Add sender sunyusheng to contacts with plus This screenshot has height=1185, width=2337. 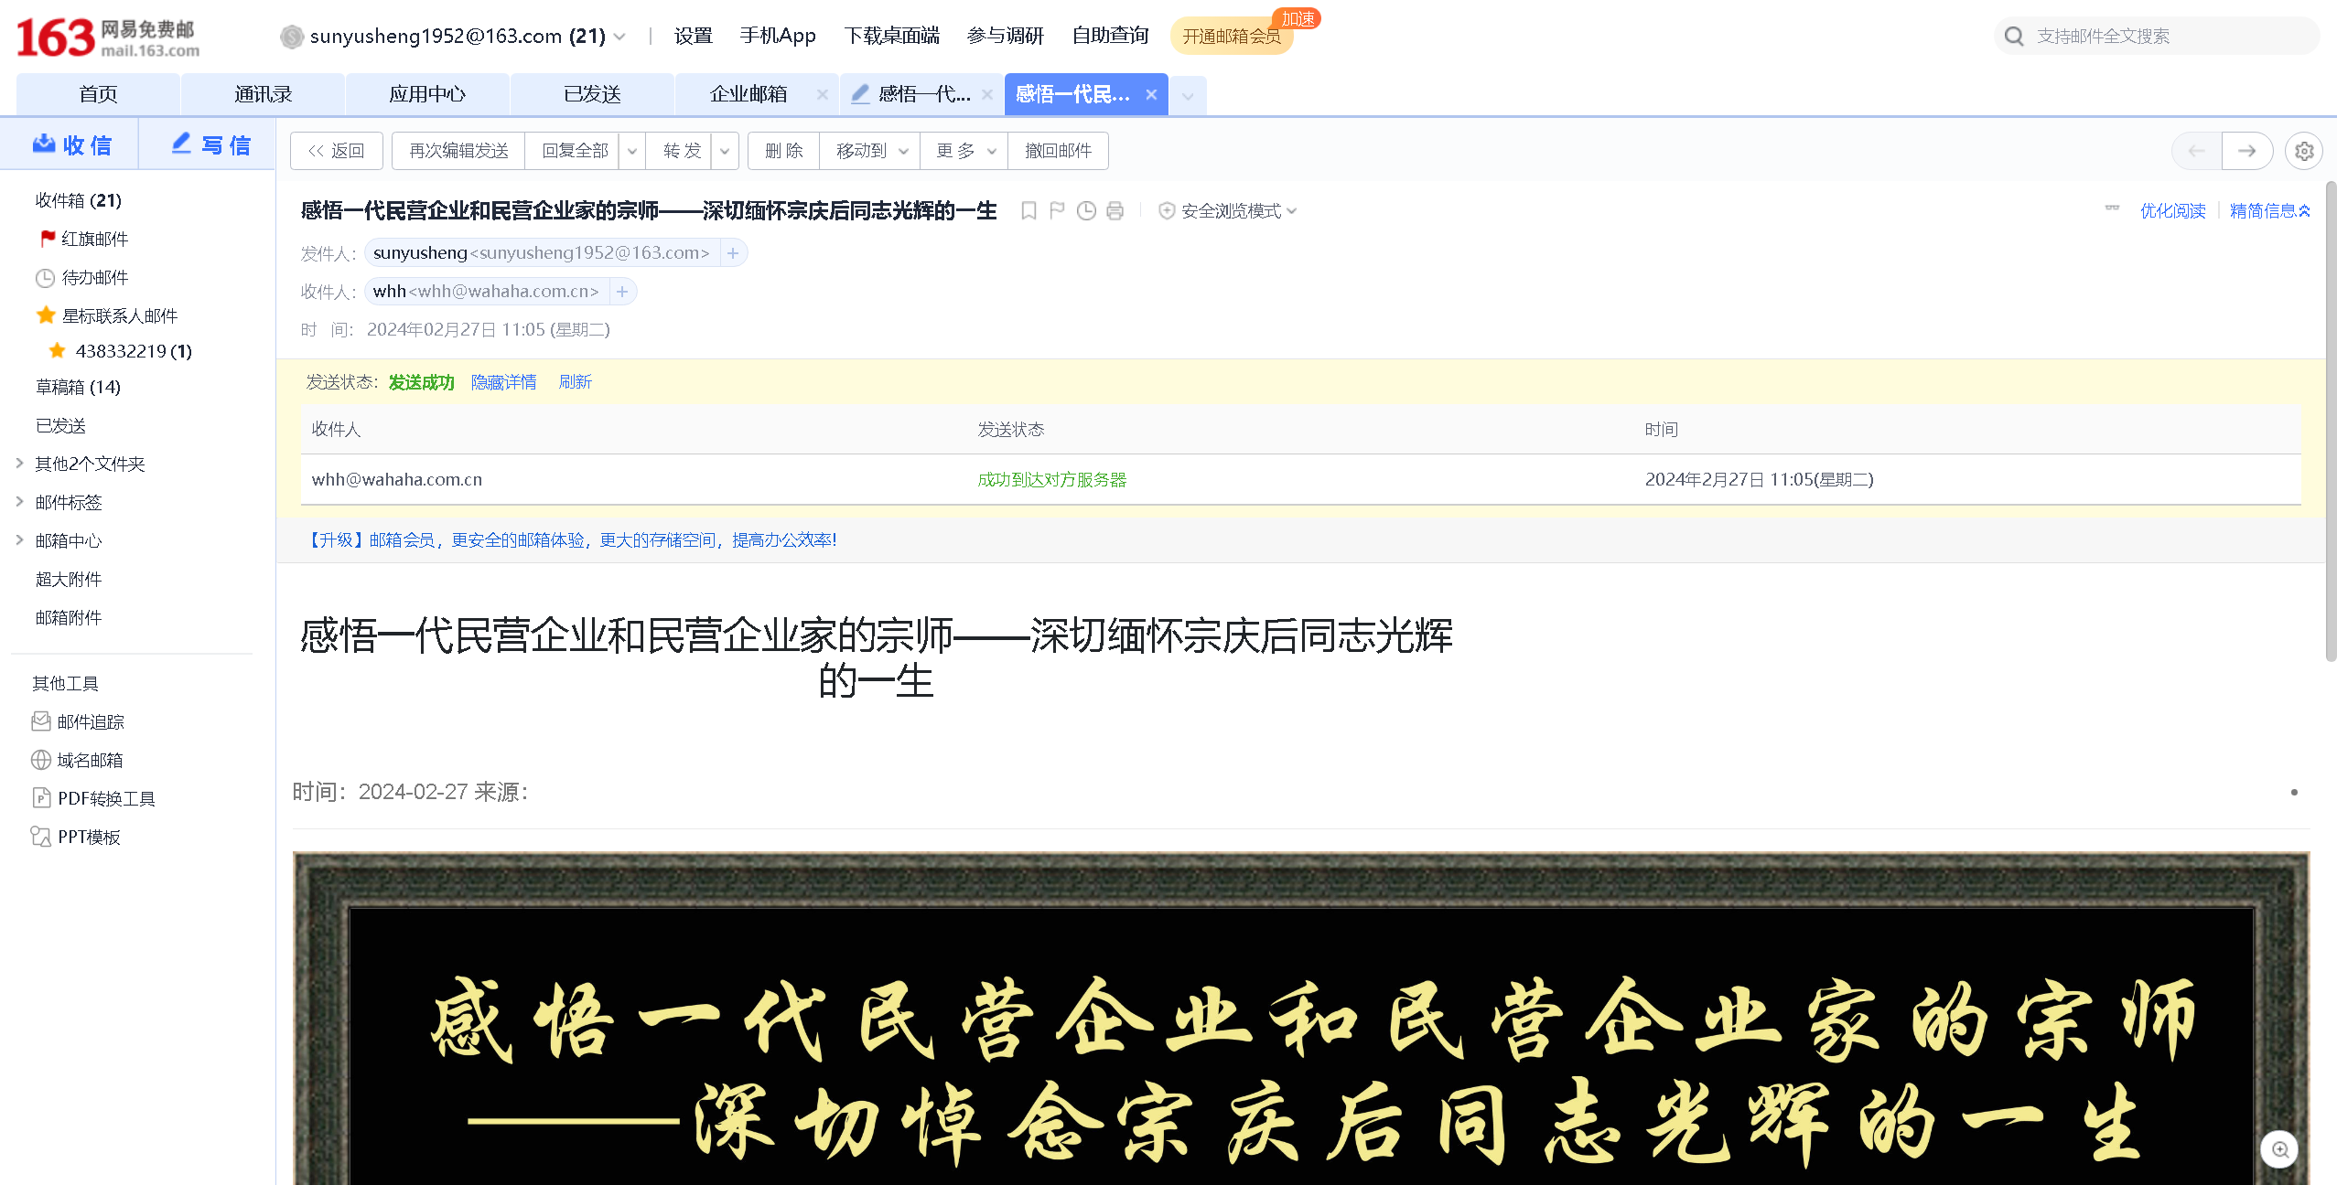pyautogui.click(x=733, y=253)
